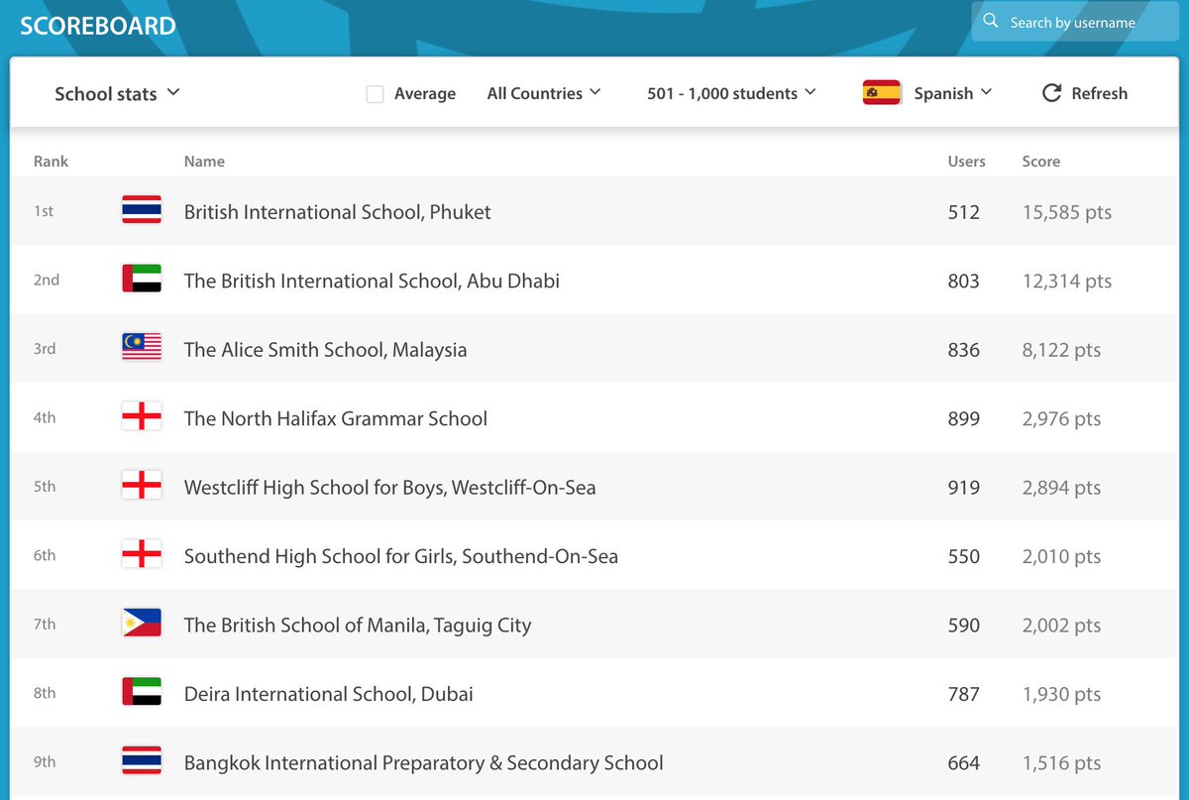Select Deira International School, Dubai
1189x800 pixels.
[x=329, y=694]
